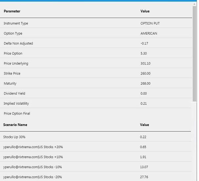The height and width of the screenshot is (181, 199).
Task: Select the Stocks Up 30% scenario
Action: pos(14,137)
